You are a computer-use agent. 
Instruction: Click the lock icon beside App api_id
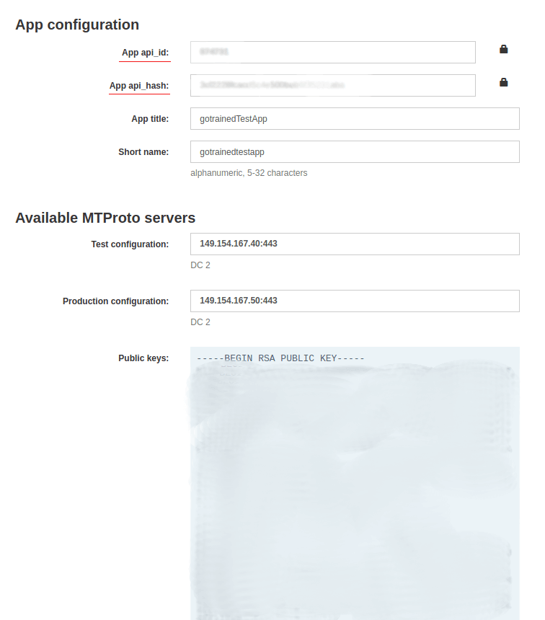[503, 49]
